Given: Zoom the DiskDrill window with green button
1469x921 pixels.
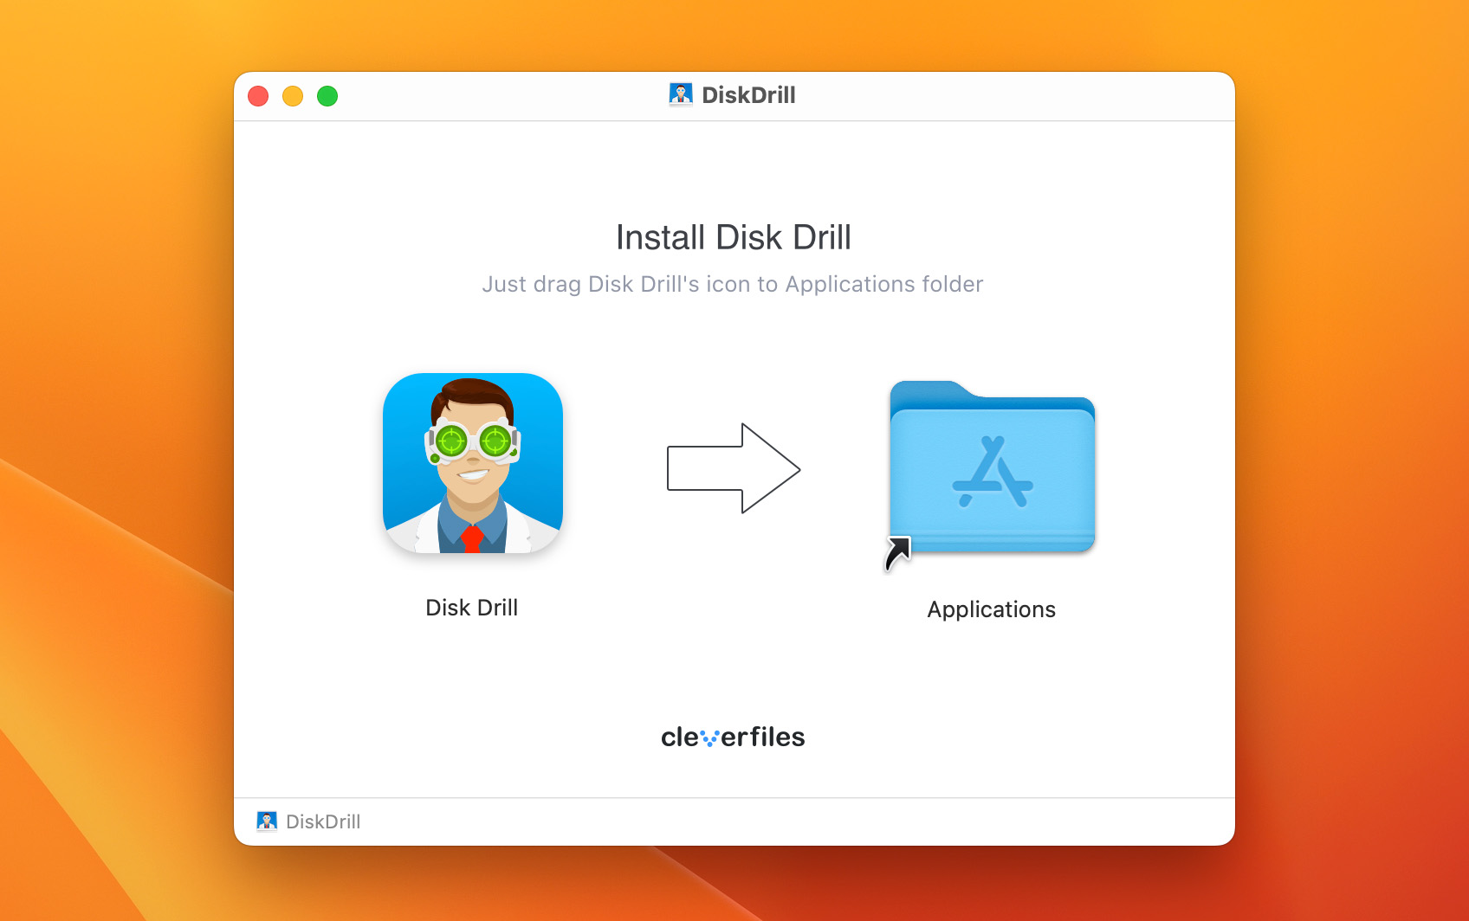Looking at the screenshot, I should (327, 96).
